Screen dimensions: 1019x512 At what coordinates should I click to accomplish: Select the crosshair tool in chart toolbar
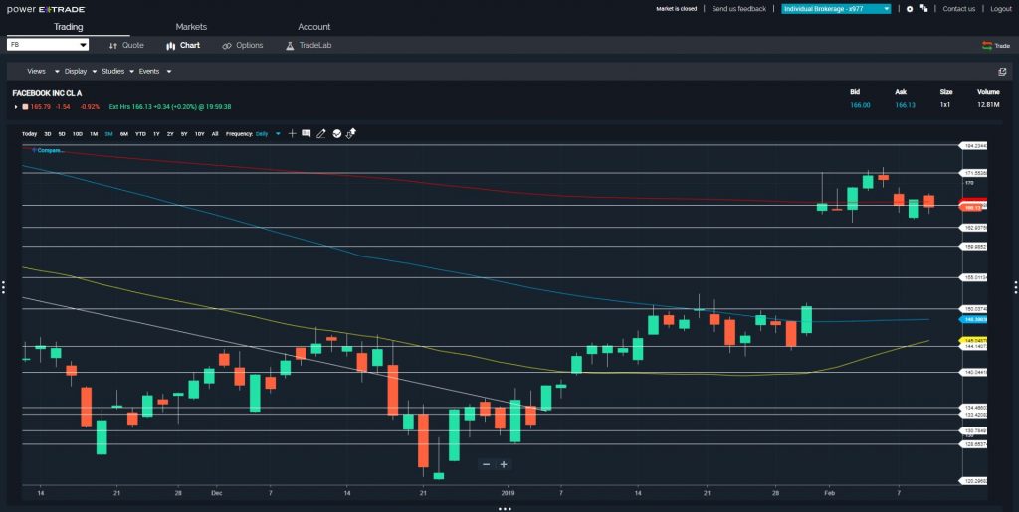[292, 133]
